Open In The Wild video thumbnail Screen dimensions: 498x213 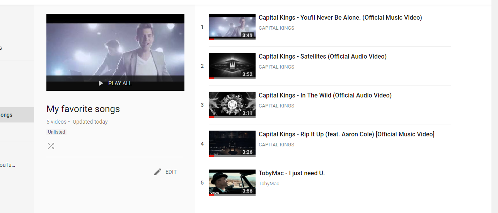(x=232, y=105)
